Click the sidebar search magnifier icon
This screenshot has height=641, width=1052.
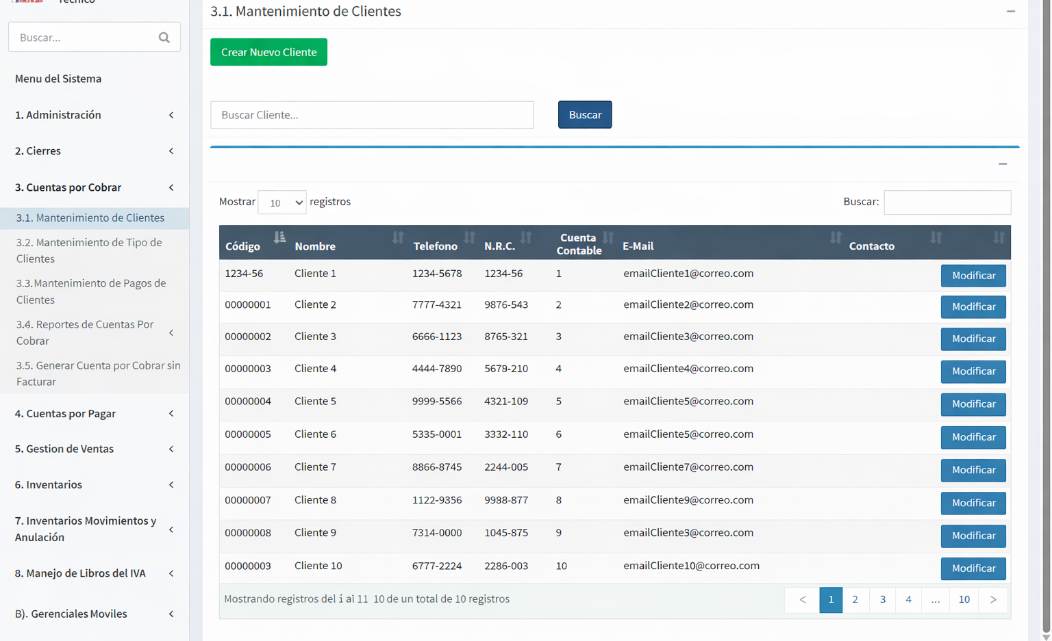click(x=164, y=38)
